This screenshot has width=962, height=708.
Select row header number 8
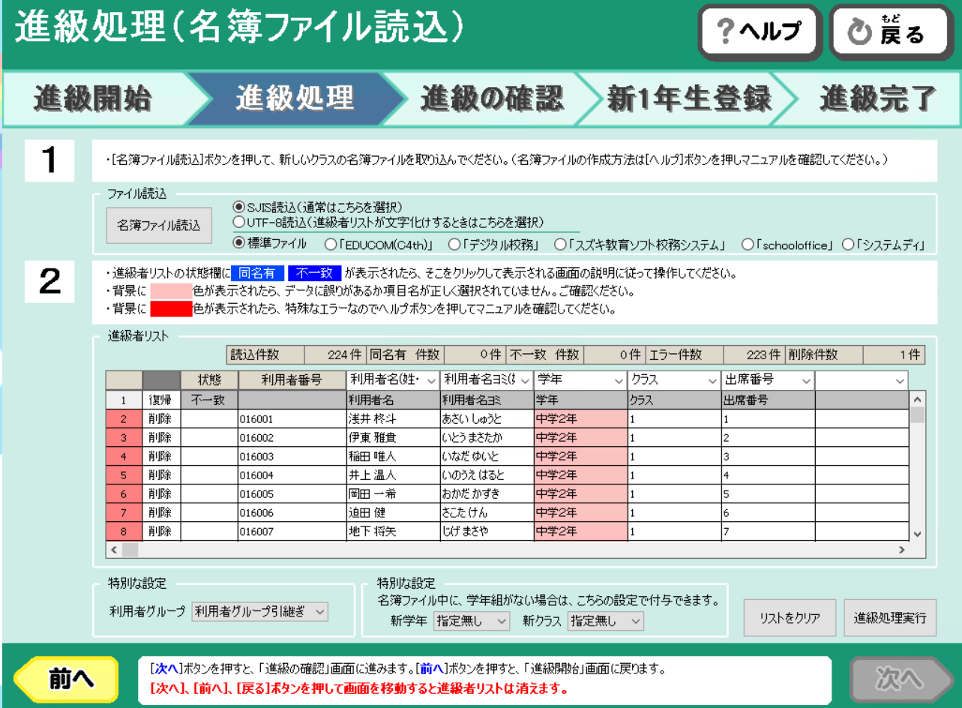tap(124, 531)
